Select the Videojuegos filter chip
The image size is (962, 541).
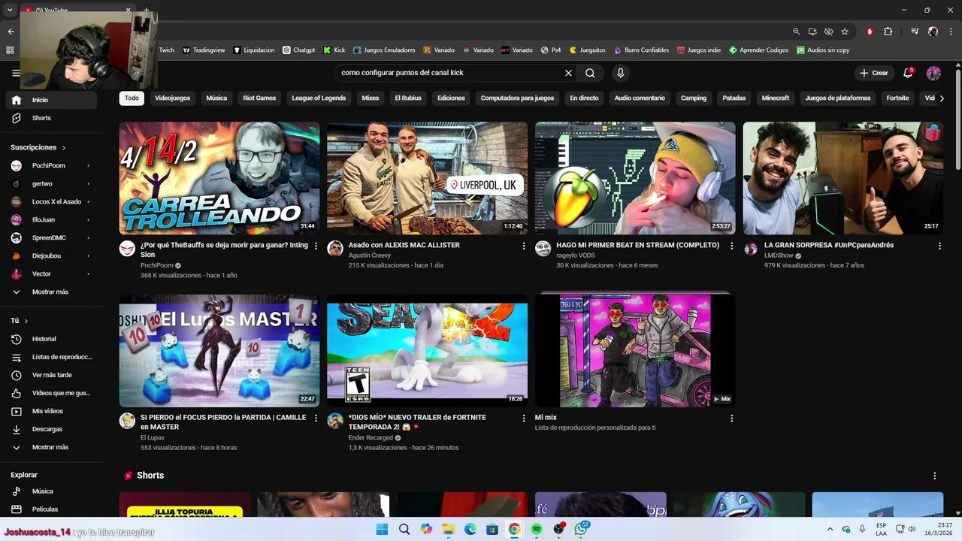pyautogui.click(x=173, y=98)
